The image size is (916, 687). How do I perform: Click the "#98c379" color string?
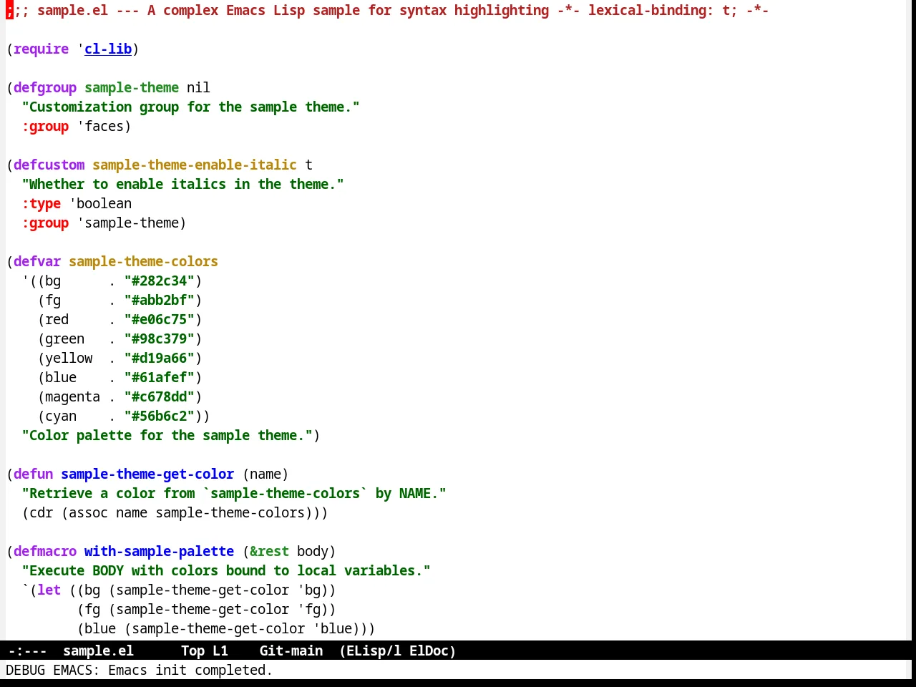tap(159, 338)
